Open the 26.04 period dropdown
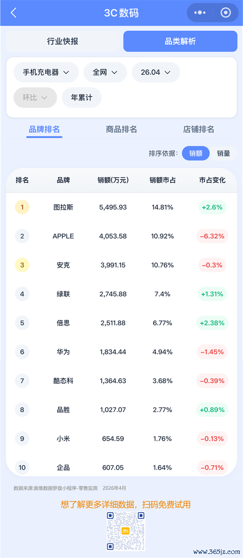 pyautogui.click(x=156, y=73)
